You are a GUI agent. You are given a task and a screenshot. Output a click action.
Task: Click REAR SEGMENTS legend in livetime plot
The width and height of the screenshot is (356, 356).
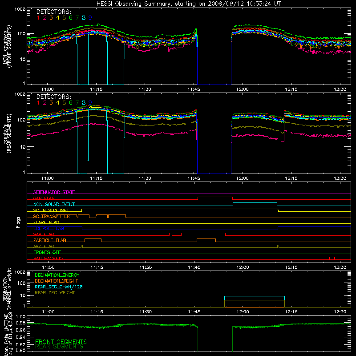59,347
